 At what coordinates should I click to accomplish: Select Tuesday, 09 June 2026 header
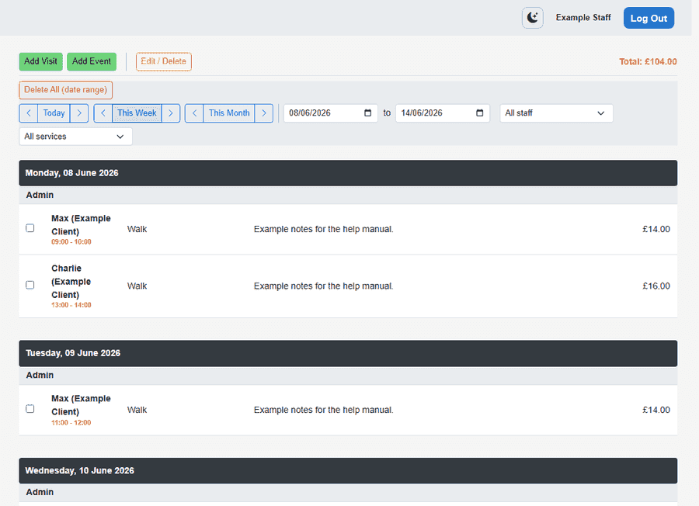pos(348,353)
